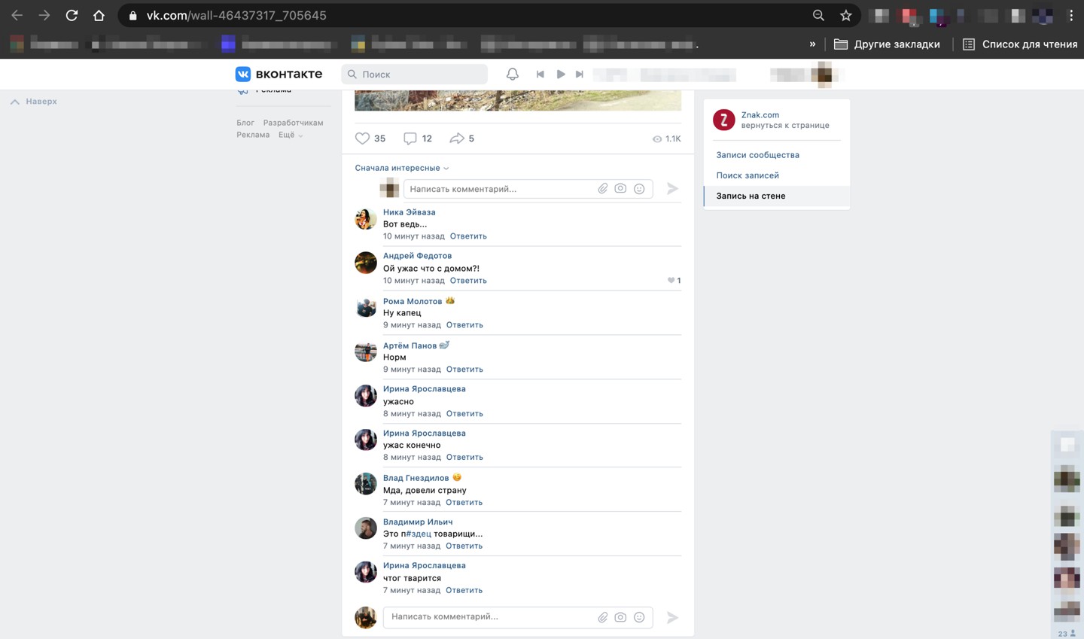Start VK music playback

561,74
